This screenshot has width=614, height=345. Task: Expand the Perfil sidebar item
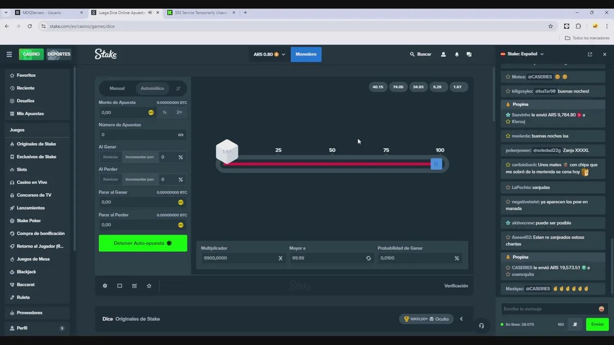(37, 328)
